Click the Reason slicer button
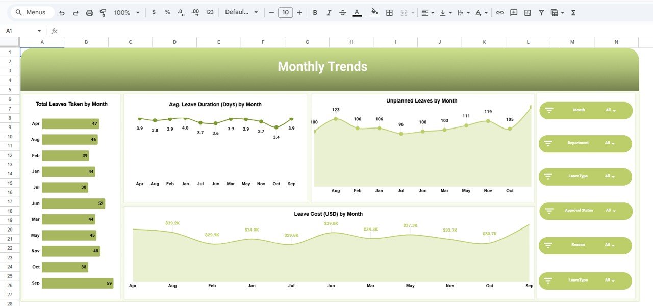 [585, 245]
